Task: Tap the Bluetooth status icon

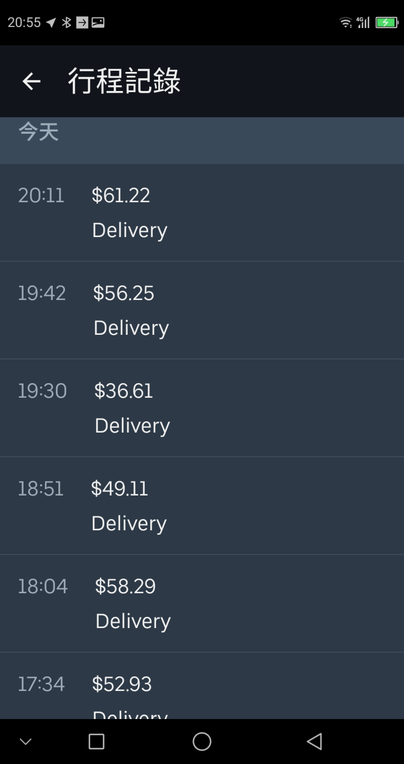Action: (67, 22)
